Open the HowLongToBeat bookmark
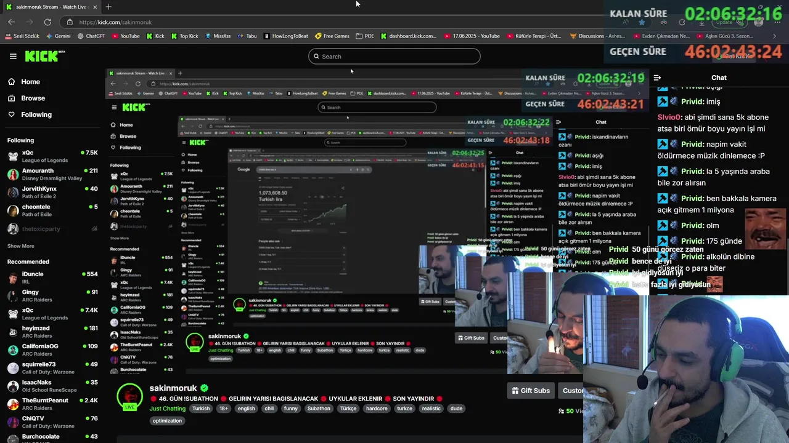The height and width of the screenshot is (443, 789). pos(286,36)
